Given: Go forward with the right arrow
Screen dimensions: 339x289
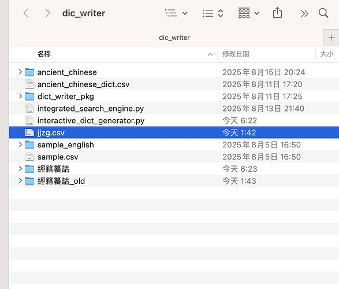Looking at the screenshot, I should 47,13.
